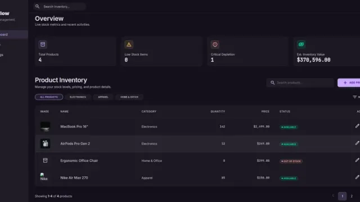Click the Home & Office category cell
This screenshot has height=202, width=360.
point(151,161)
